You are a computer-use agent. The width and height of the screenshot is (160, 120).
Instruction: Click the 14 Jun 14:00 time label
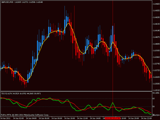tap(95, 118)
